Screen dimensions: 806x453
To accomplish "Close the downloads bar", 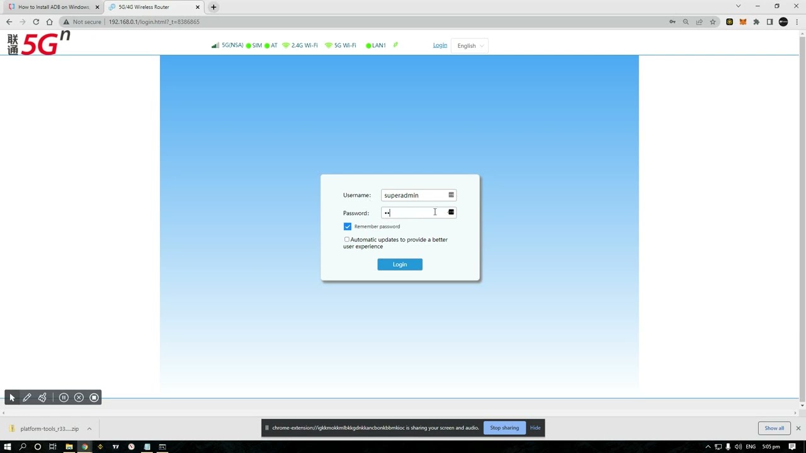I will tap(798, 428).
